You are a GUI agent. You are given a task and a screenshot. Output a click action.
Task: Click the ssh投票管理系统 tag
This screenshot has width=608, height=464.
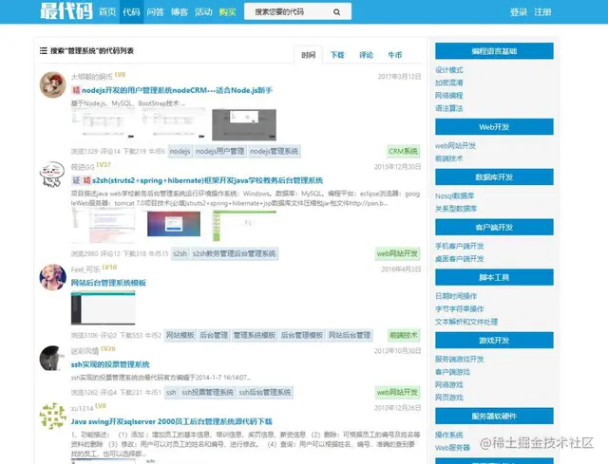[208, 392]
